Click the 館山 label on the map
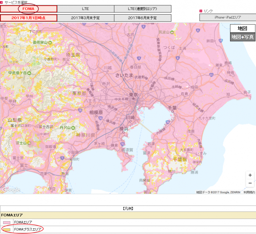 tap(148, 192)
